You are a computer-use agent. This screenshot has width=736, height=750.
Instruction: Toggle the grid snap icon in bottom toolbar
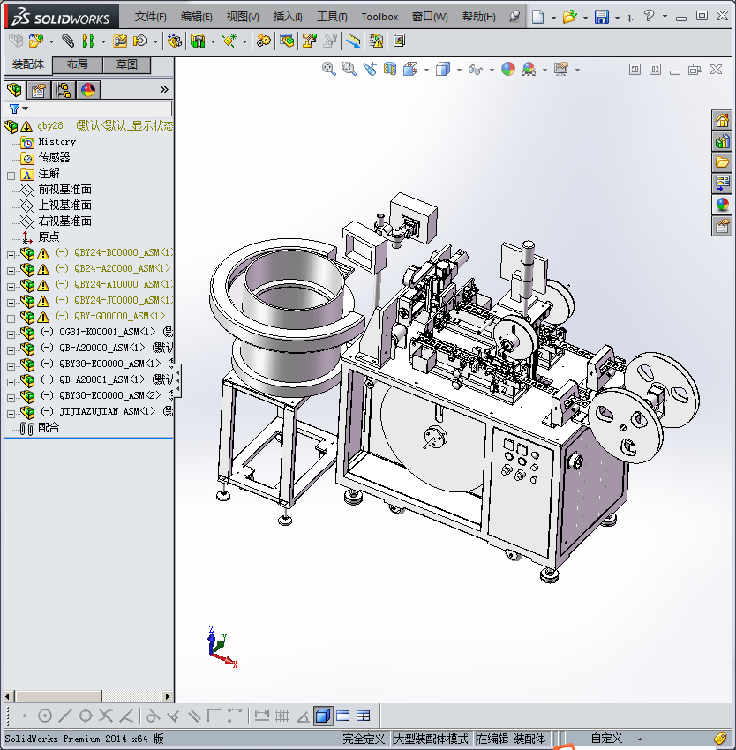point(282,716)
